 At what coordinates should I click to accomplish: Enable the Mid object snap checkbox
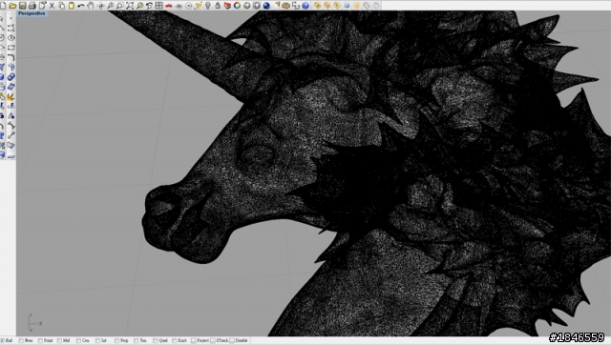(x=59, y=340)
